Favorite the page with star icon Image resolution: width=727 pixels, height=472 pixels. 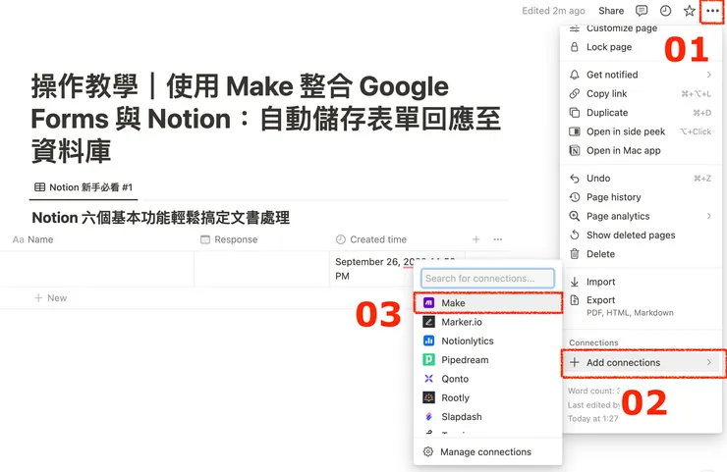[689, 11]
